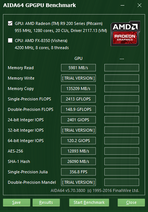The width and height of the screenshot is (148, 212).
Task: Select the Memory Copy 135209 MB/s value
Action: point(78,89)
